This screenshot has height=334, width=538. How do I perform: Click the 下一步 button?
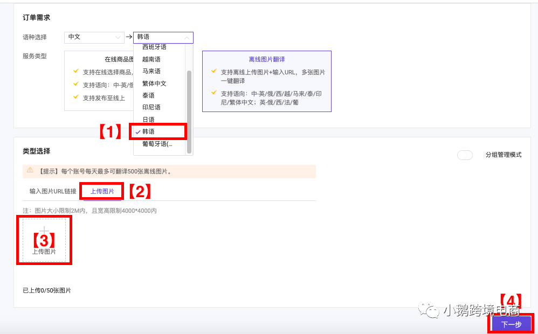coord(509,324)
